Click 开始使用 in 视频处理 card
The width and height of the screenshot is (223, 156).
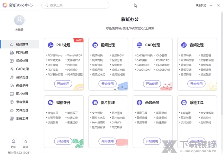[x=107, y=84]
